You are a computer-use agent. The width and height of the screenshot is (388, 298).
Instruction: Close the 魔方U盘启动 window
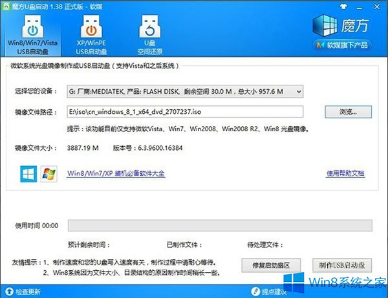(377, 6)
